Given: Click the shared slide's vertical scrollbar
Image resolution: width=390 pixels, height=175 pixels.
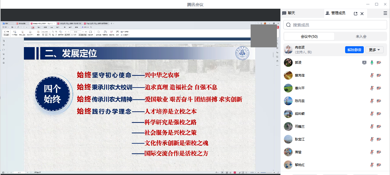Looking at the screenshot, I should 273,54.
